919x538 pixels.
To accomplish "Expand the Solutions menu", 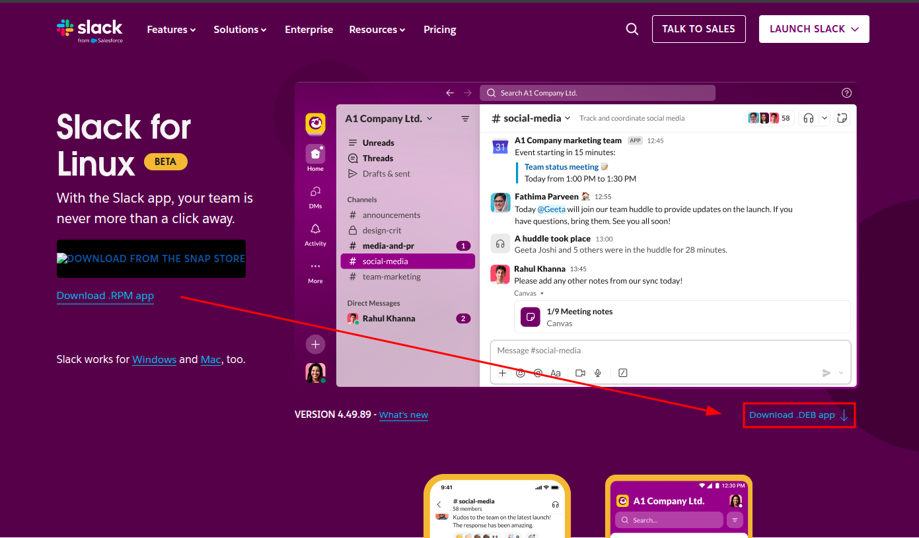I will click(x=240, y=30).
